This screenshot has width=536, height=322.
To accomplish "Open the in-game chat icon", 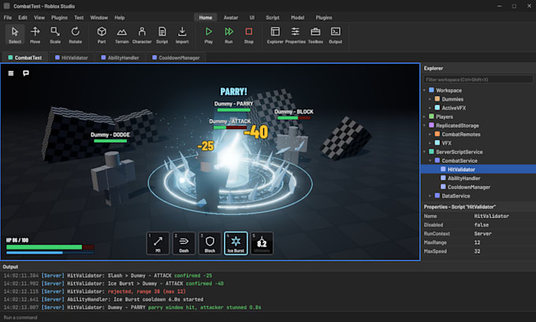I will pyautogui.click(x=26, y=73).
